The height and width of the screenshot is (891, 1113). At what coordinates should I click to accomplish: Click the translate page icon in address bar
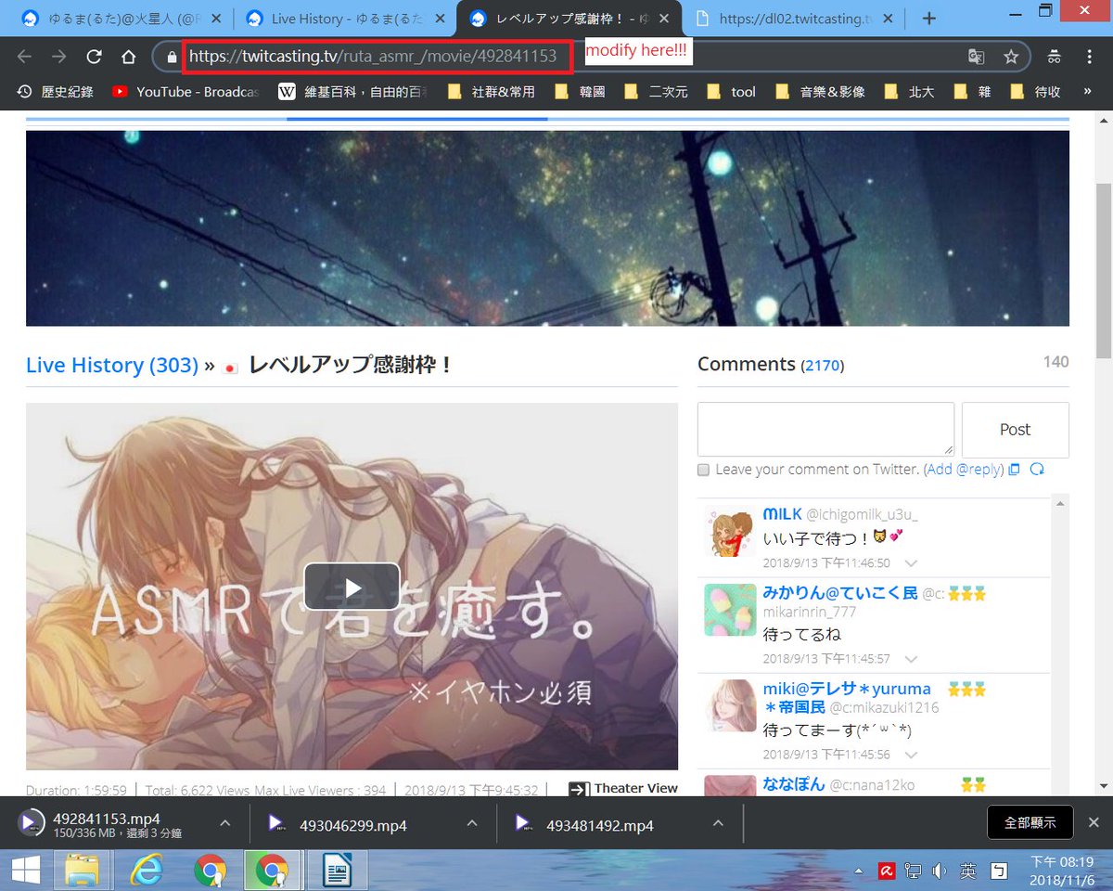(976, 58)
